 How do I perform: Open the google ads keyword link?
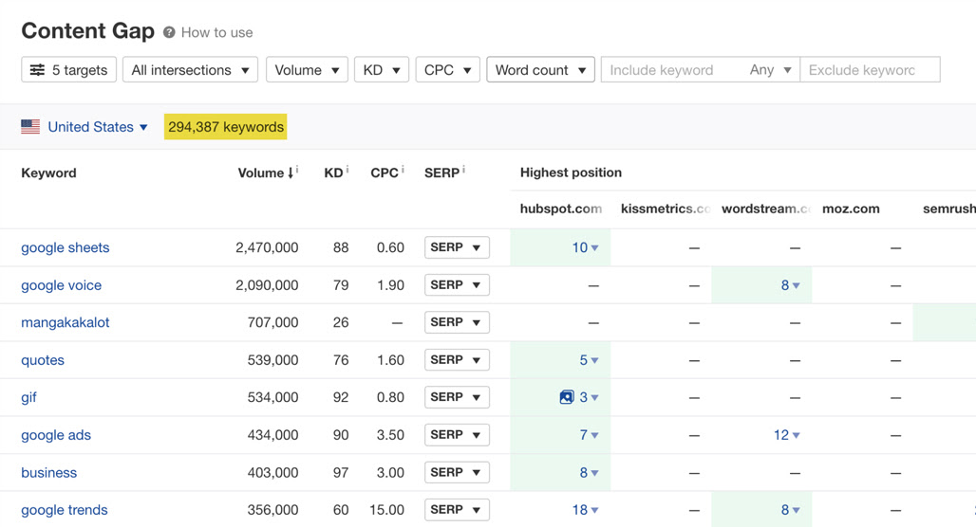pyautogui.click(x=56, y=435)
